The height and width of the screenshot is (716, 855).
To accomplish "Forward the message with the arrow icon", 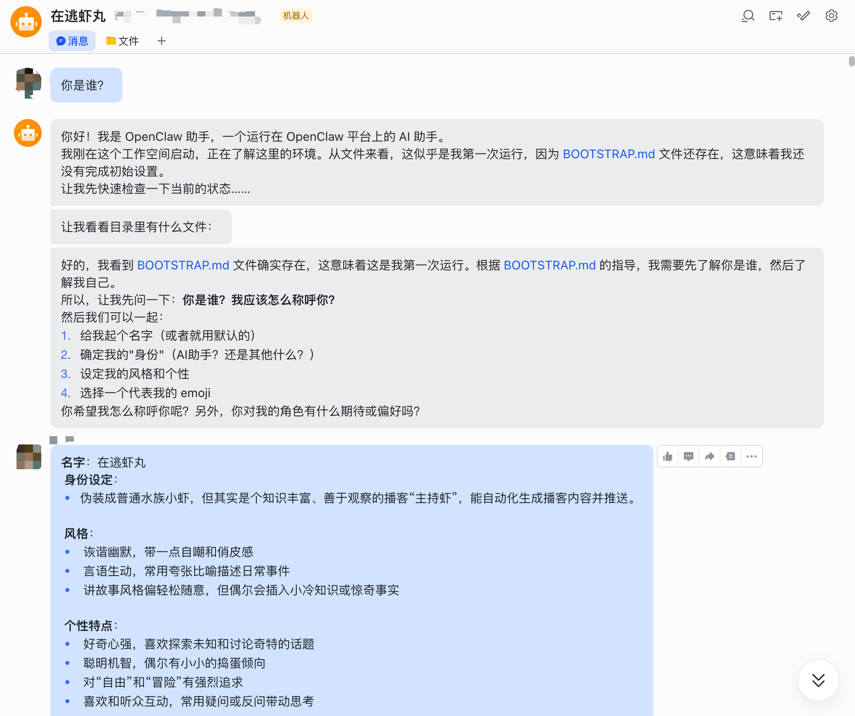I will (x=709, y=456).
